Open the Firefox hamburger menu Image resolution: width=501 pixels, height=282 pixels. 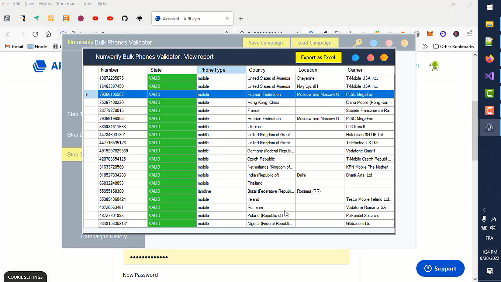[x=469, y=34]
